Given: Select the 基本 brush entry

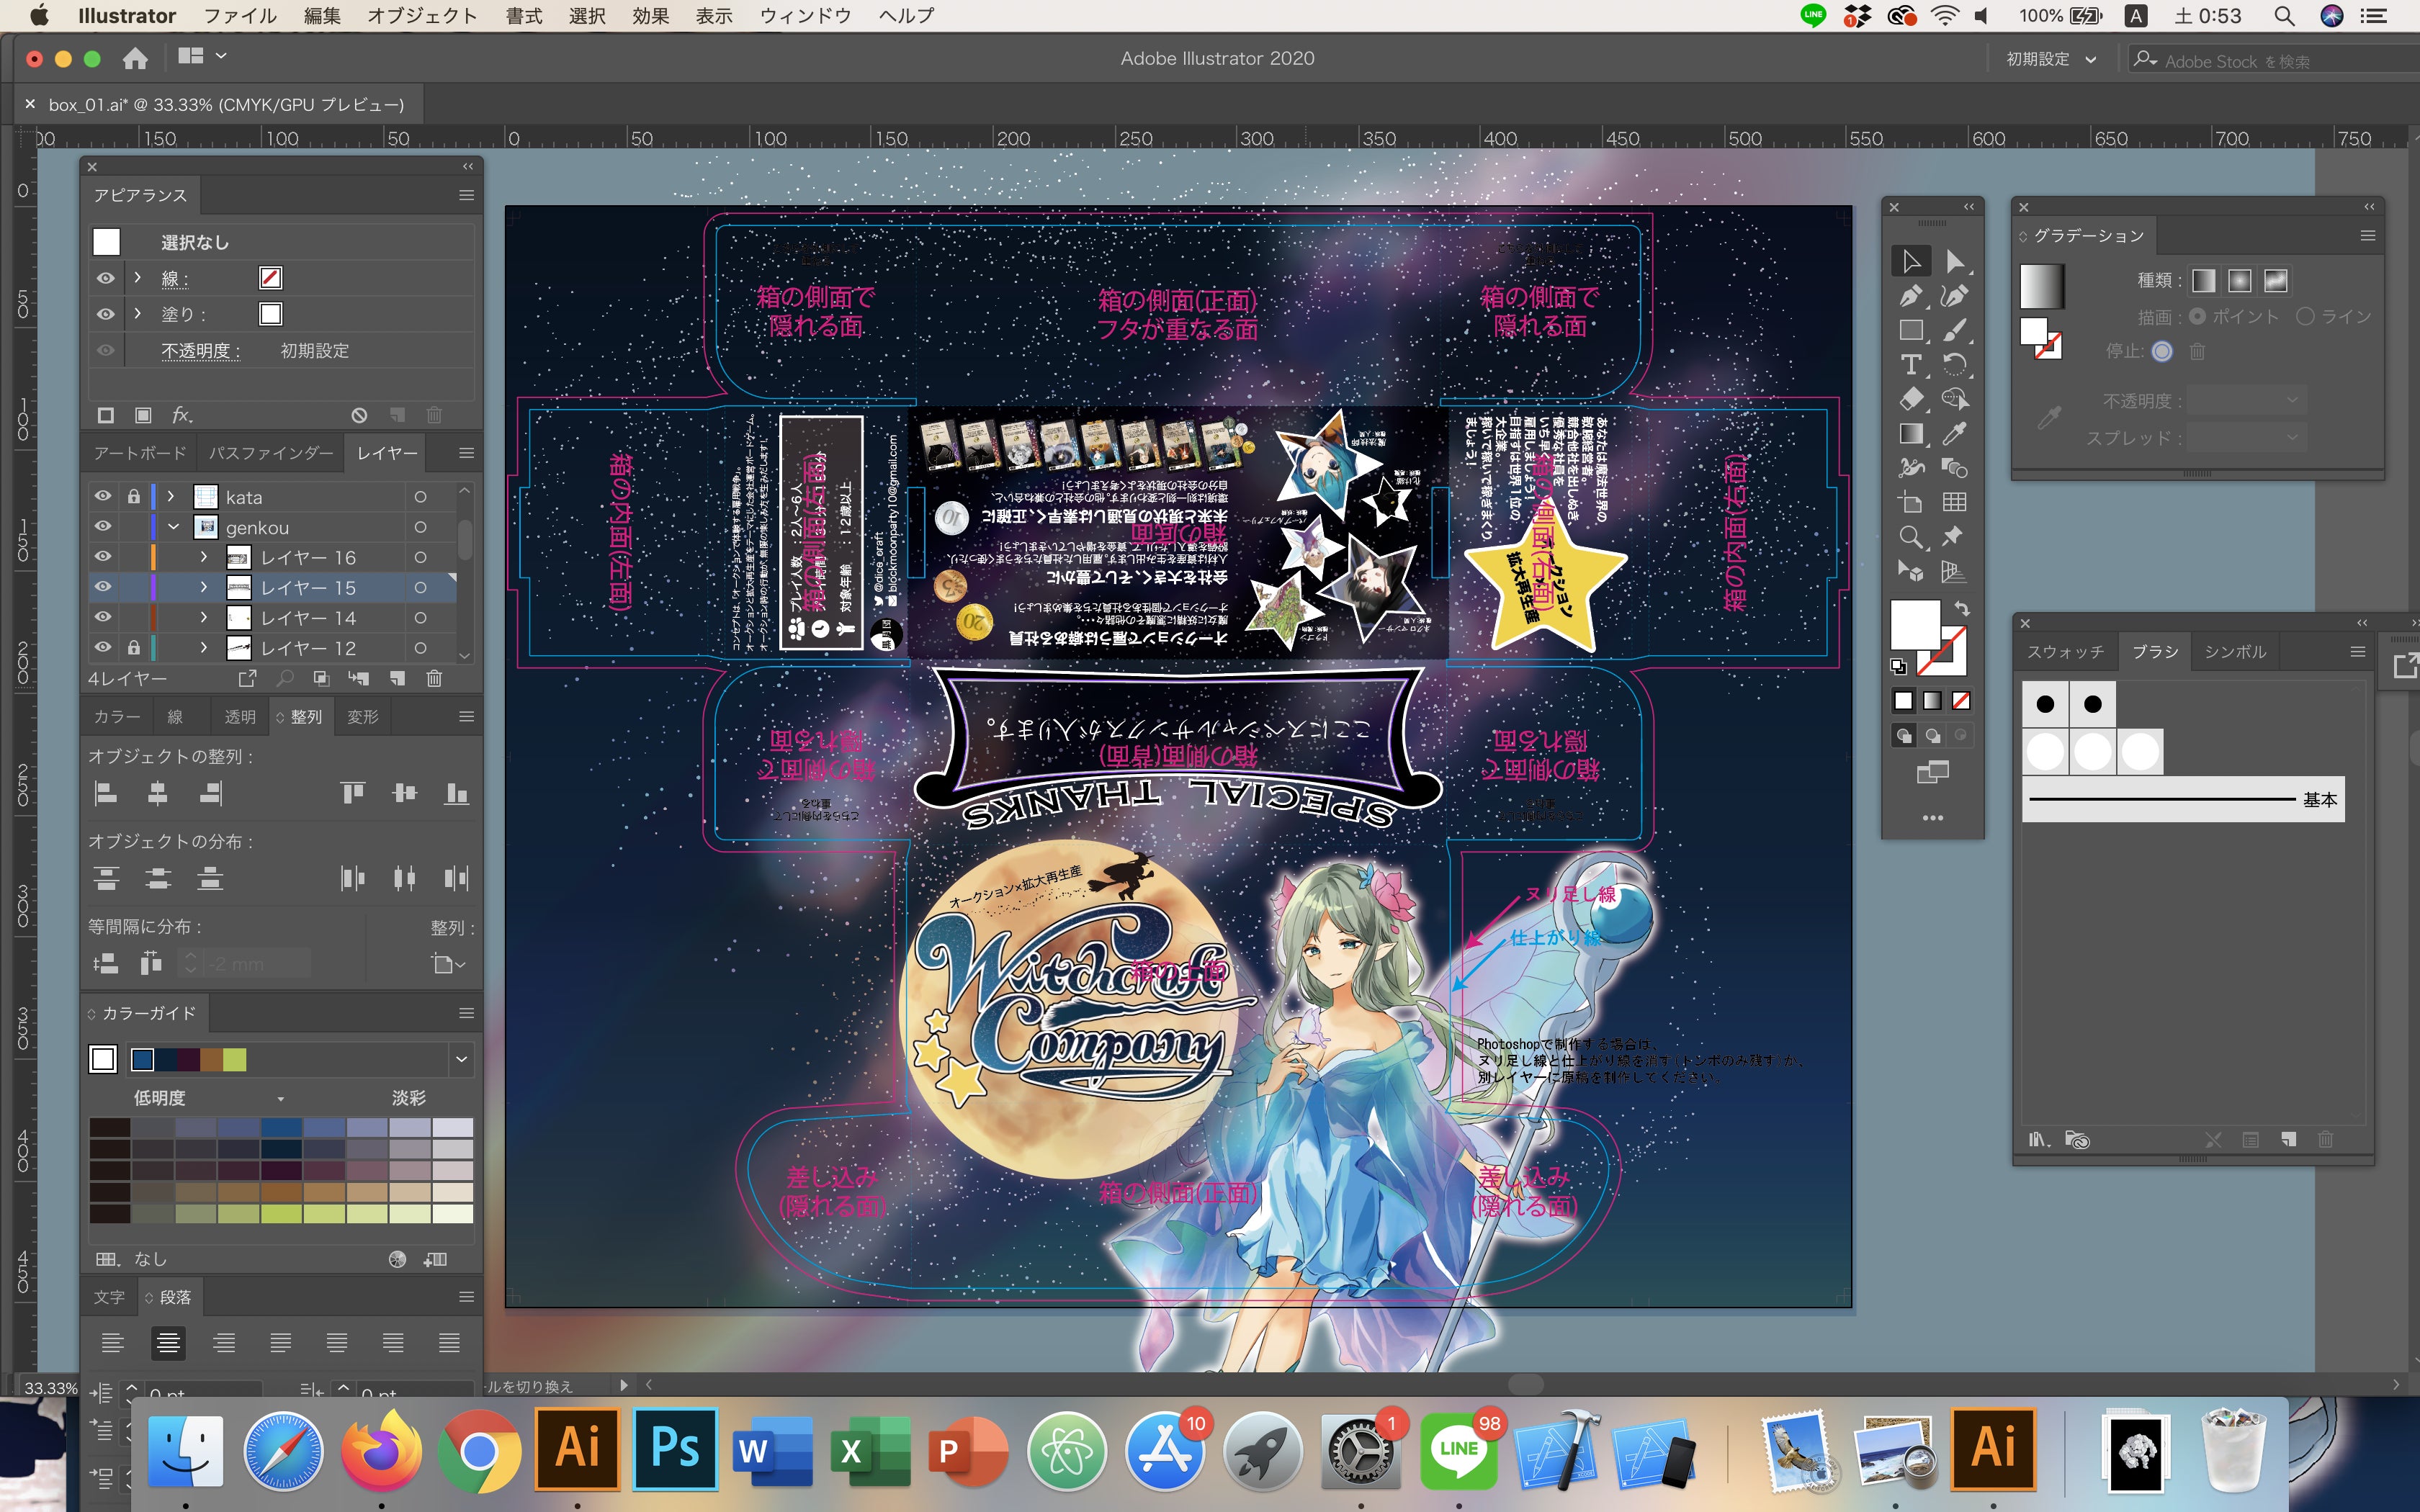Looking at the screenshot, I should [2182, 800].
